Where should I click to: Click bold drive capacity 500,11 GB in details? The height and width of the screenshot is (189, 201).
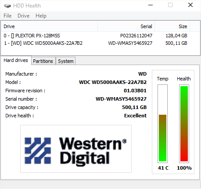tap(134, 107)
